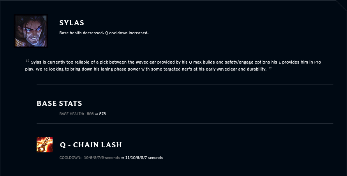
Task: Click the divider line above Chain Lash
Action: pyautogui.click(x=185, y=123)
